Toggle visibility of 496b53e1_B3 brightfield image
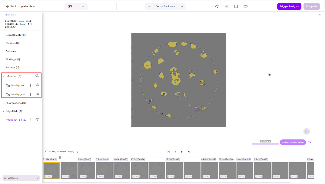The width and height of the screenshot is (325, 184). coord(37,119)
